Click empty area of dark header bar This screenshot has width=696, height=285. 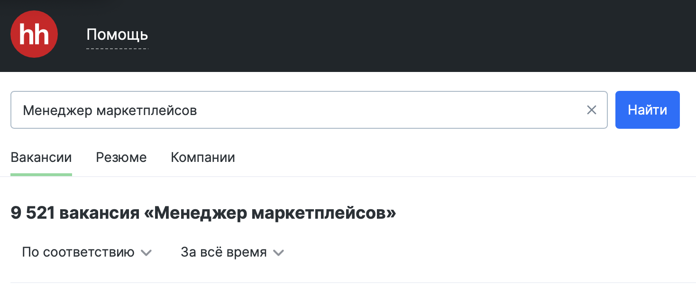point(403,36)
